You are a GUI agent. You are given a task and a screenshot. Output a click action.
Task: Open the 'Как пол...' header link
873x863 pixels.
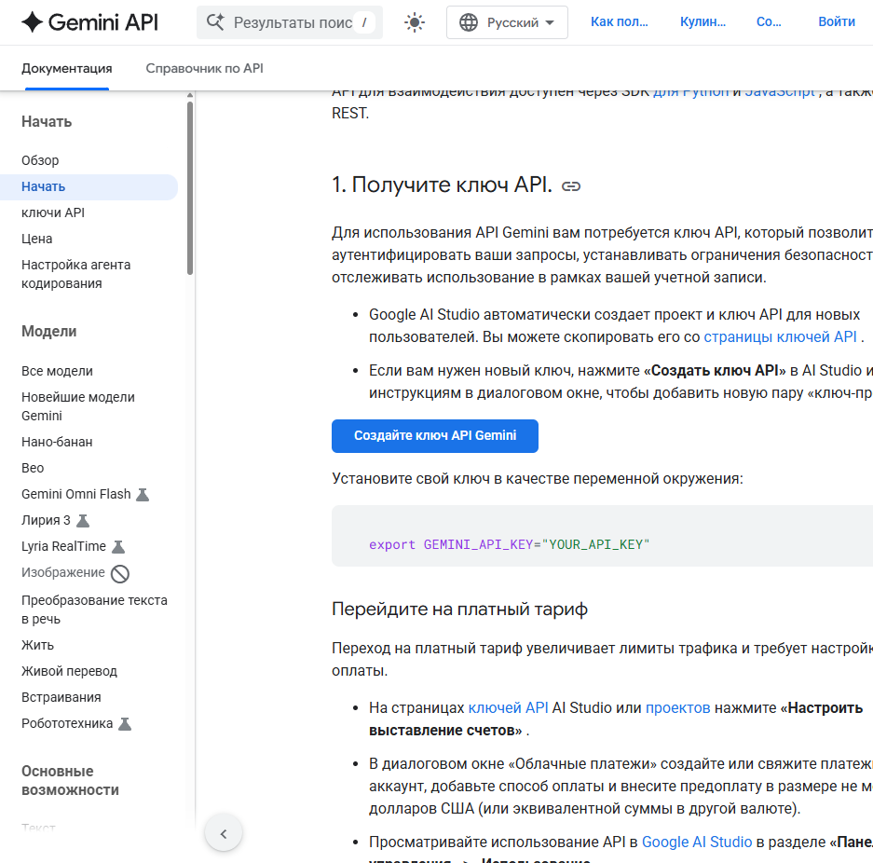point(620,21)
